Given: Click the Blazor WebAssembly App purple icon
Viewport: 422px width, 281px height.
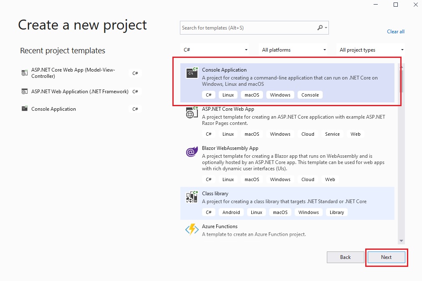Looking at the screenshot, I should click(192, 152).
